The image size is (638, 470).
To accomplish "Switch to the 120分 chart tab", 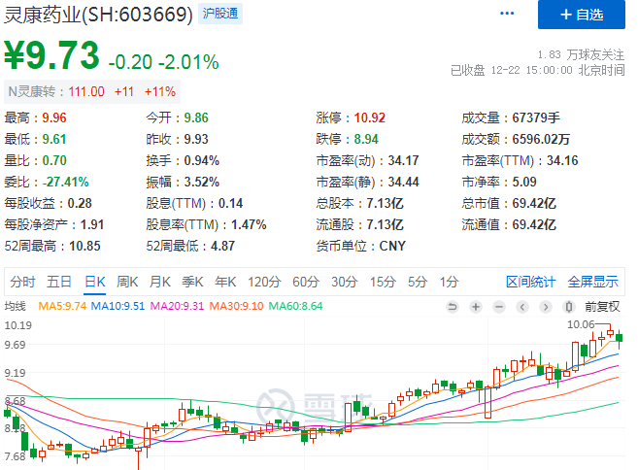I will [x=264, y=282].
